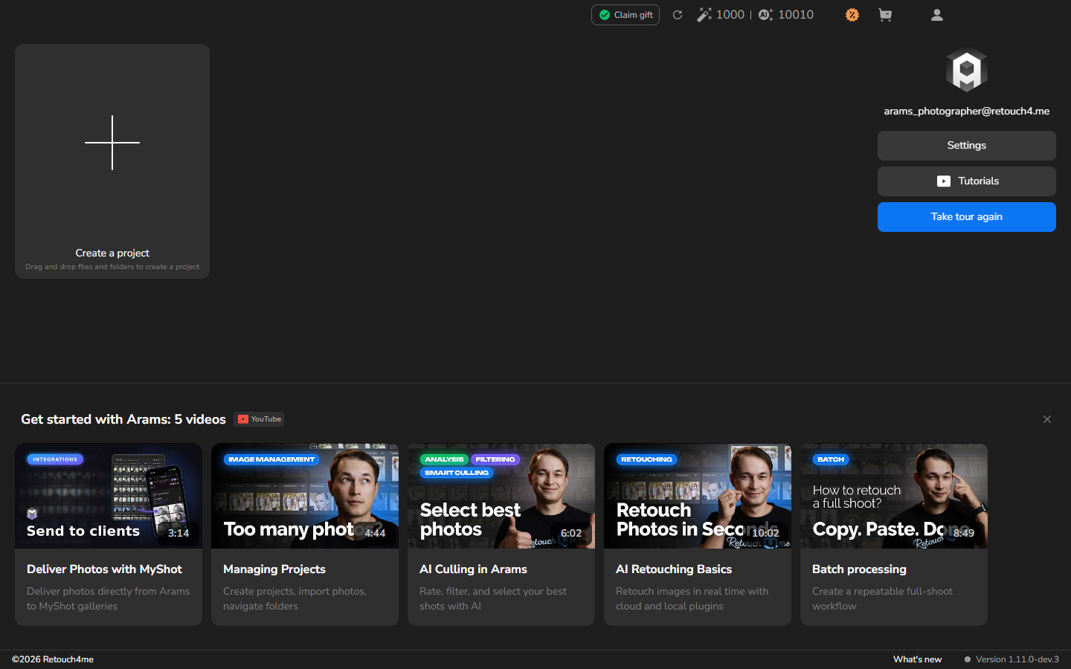Click the FILTERING tag

[x=495, y=459]
